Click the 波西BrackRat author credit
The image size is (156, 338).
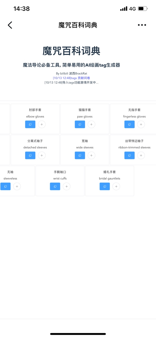click(78, 73)
